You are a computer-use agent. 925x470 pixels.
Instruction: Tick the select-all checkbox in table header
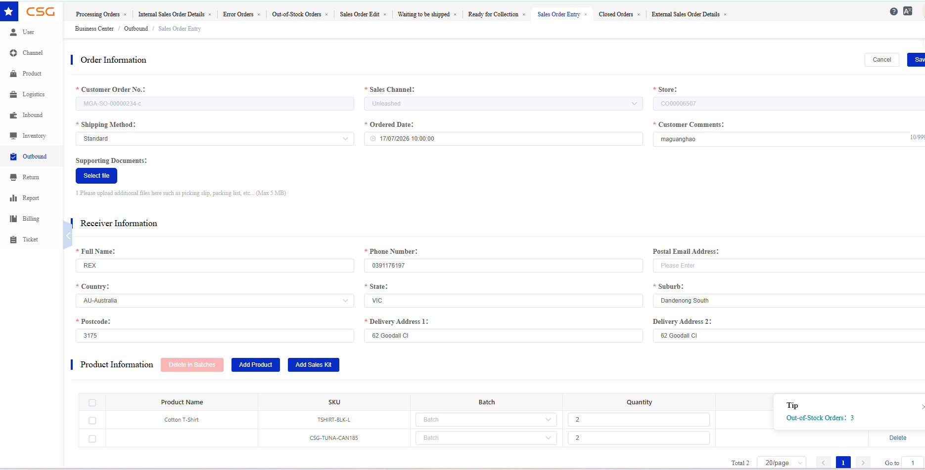pyautogui.click(x=92, y=403)
